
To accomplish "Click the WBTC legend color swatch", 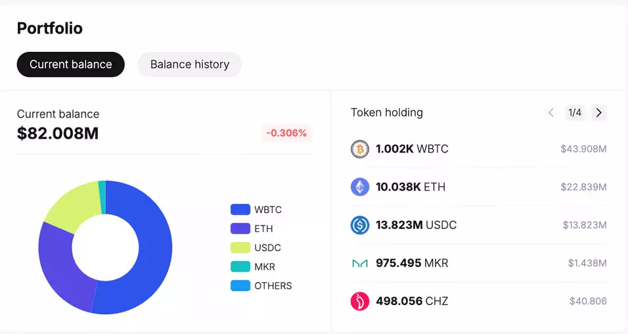I will click(240, 209).
